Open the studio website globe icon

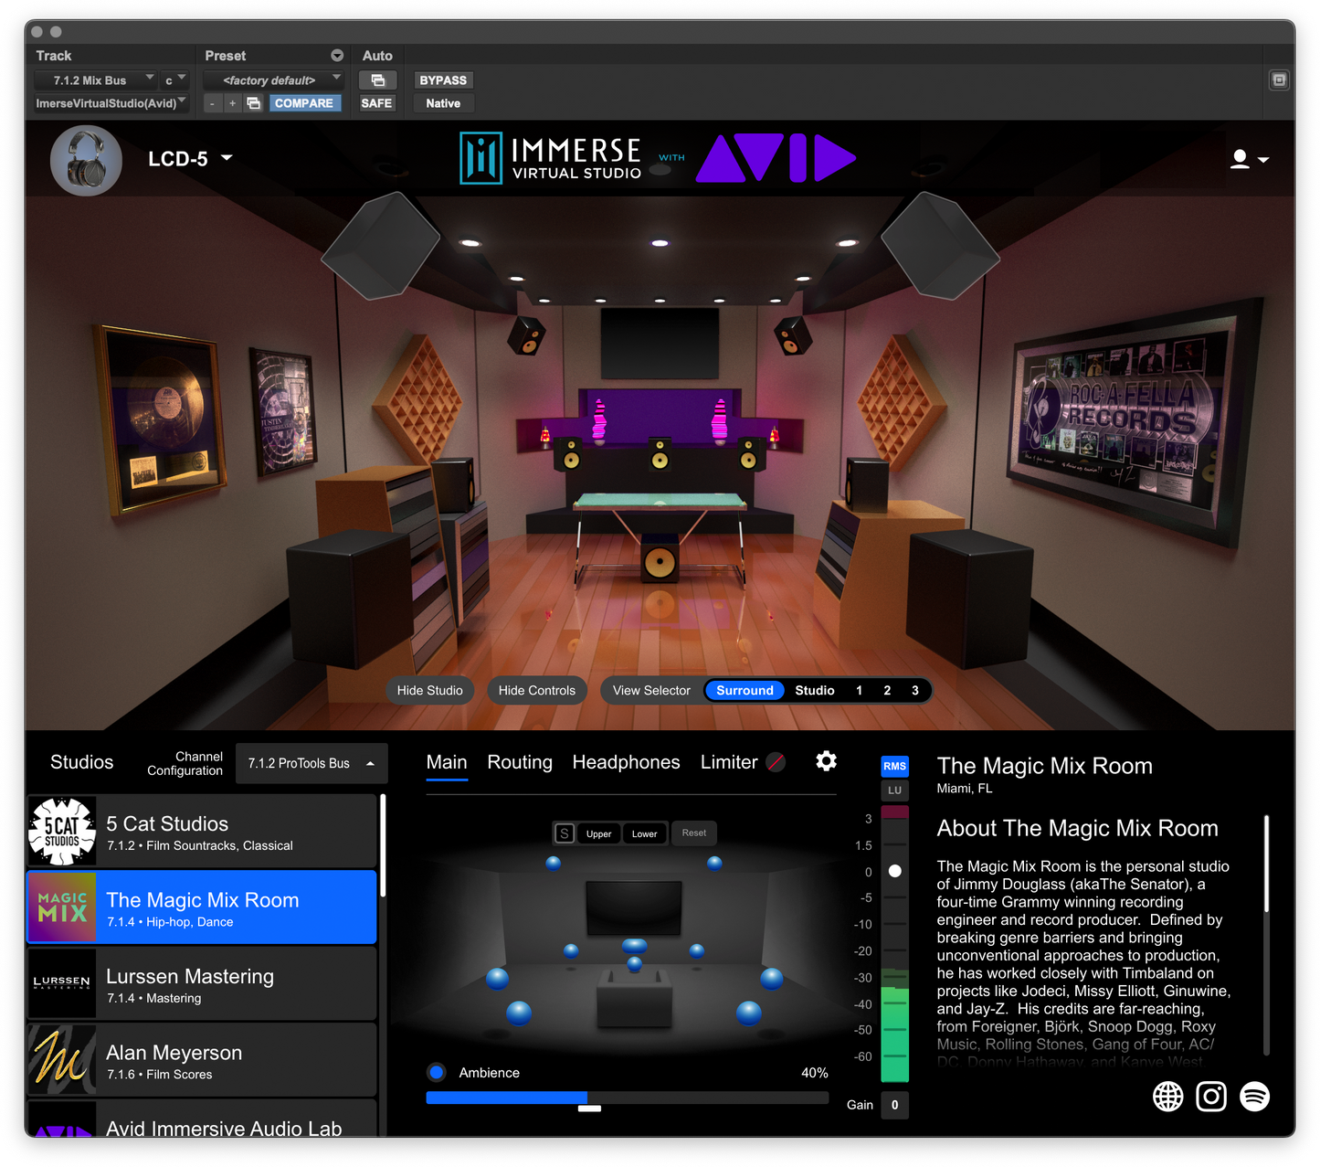click(x=1167, y=1096)
